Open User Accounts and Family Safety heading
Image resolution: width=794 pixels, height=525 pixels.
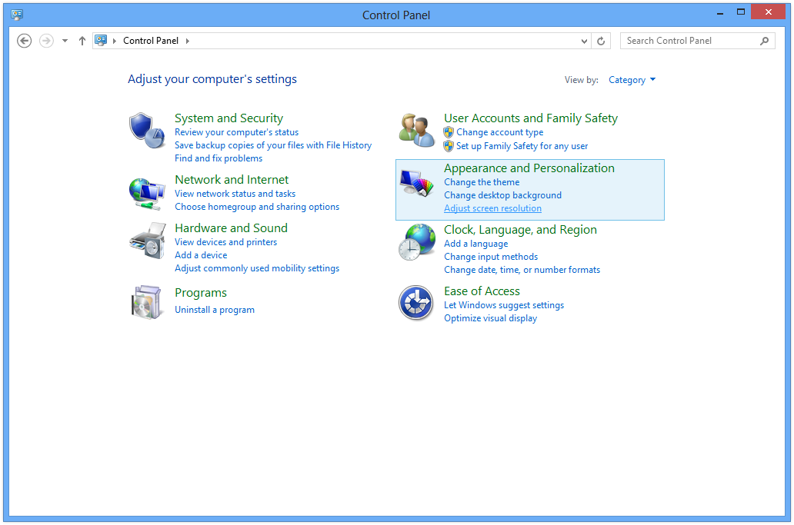point(531,118)
